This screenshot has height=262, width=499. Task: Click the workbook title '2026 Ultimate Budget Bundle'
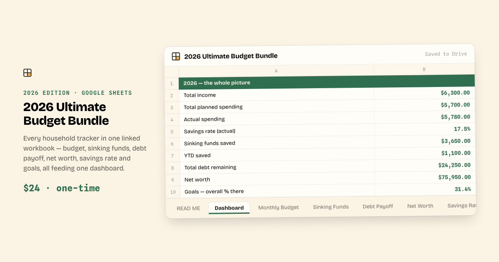tap(231, 56)
